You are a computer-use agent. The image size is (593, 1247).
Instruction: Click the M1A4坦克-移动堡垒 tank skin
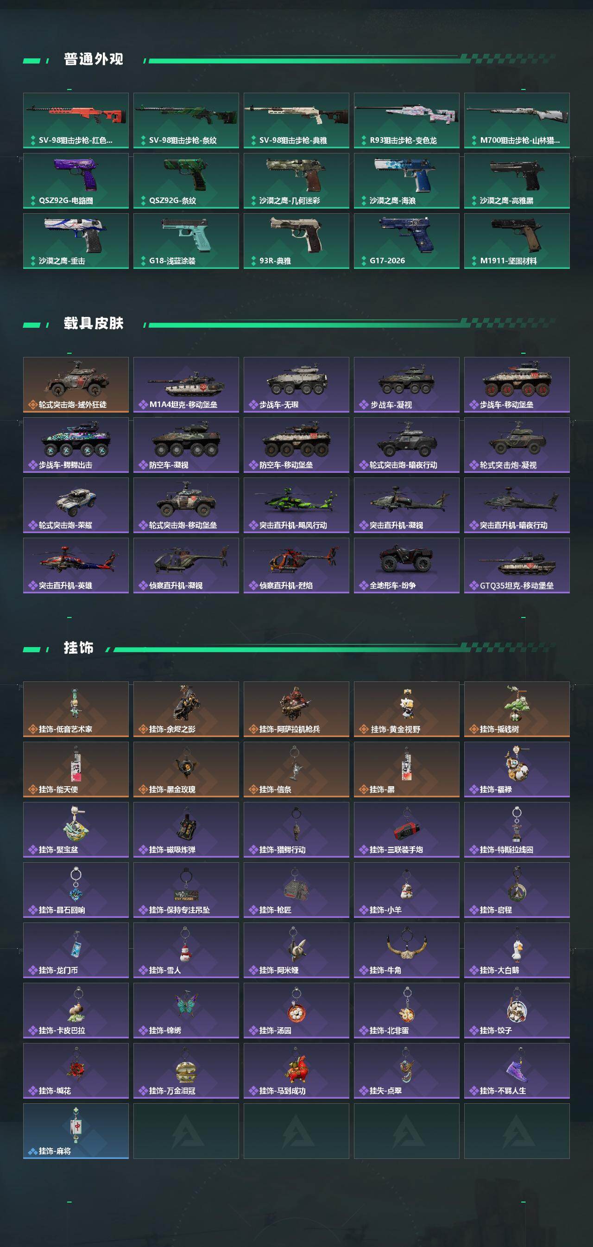186,384
